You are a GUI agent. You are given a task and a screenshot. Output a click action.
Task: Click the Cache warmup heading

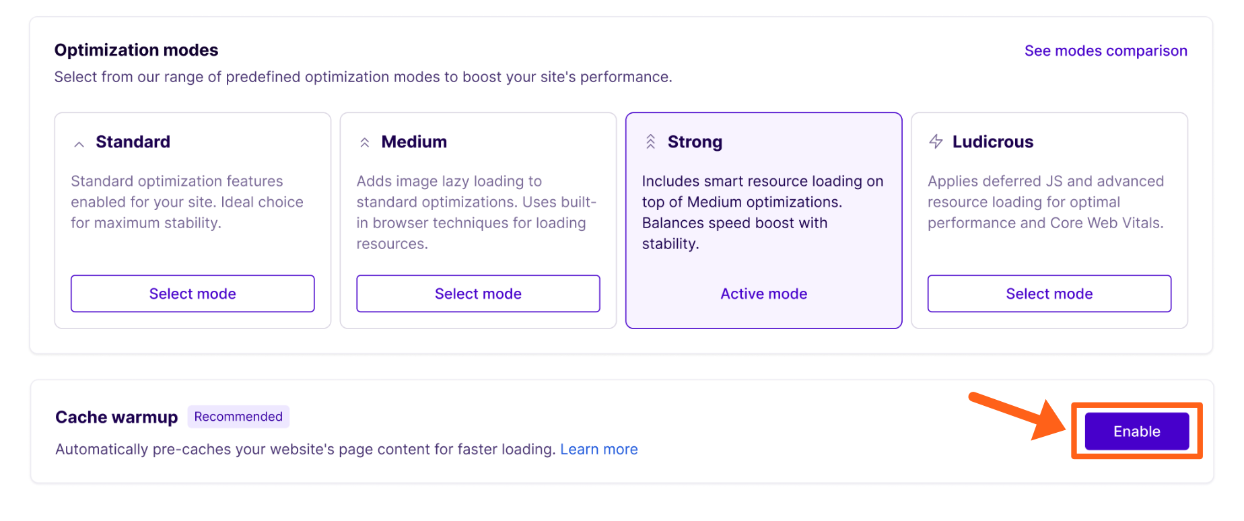coord(116,417)
